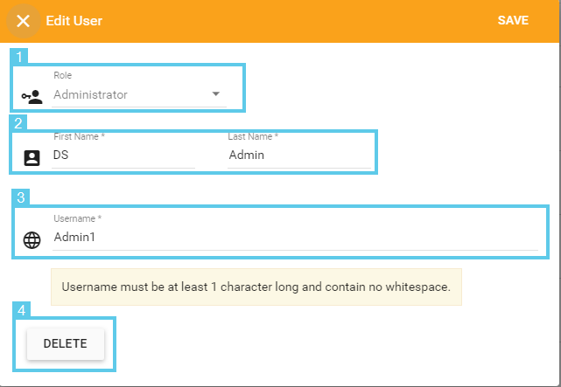Focus the Username field containing Admin1

pos(295,237)
